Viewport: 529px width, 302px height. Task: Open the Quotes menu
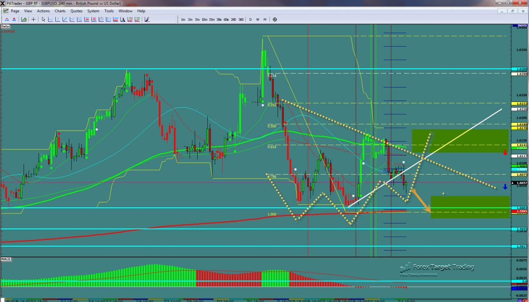[76, 11]
